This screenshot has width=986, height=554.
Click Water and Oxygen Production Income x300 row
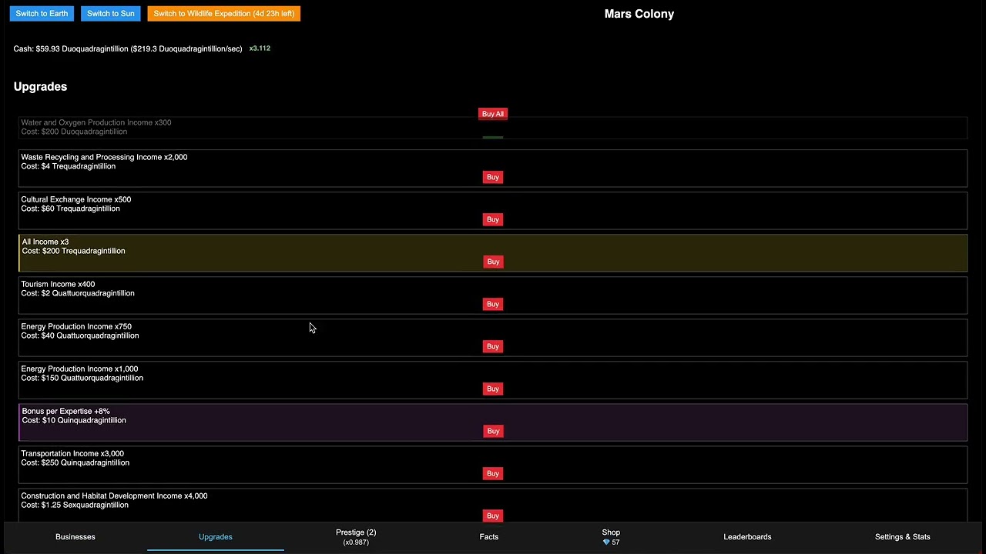pos(493,127)
